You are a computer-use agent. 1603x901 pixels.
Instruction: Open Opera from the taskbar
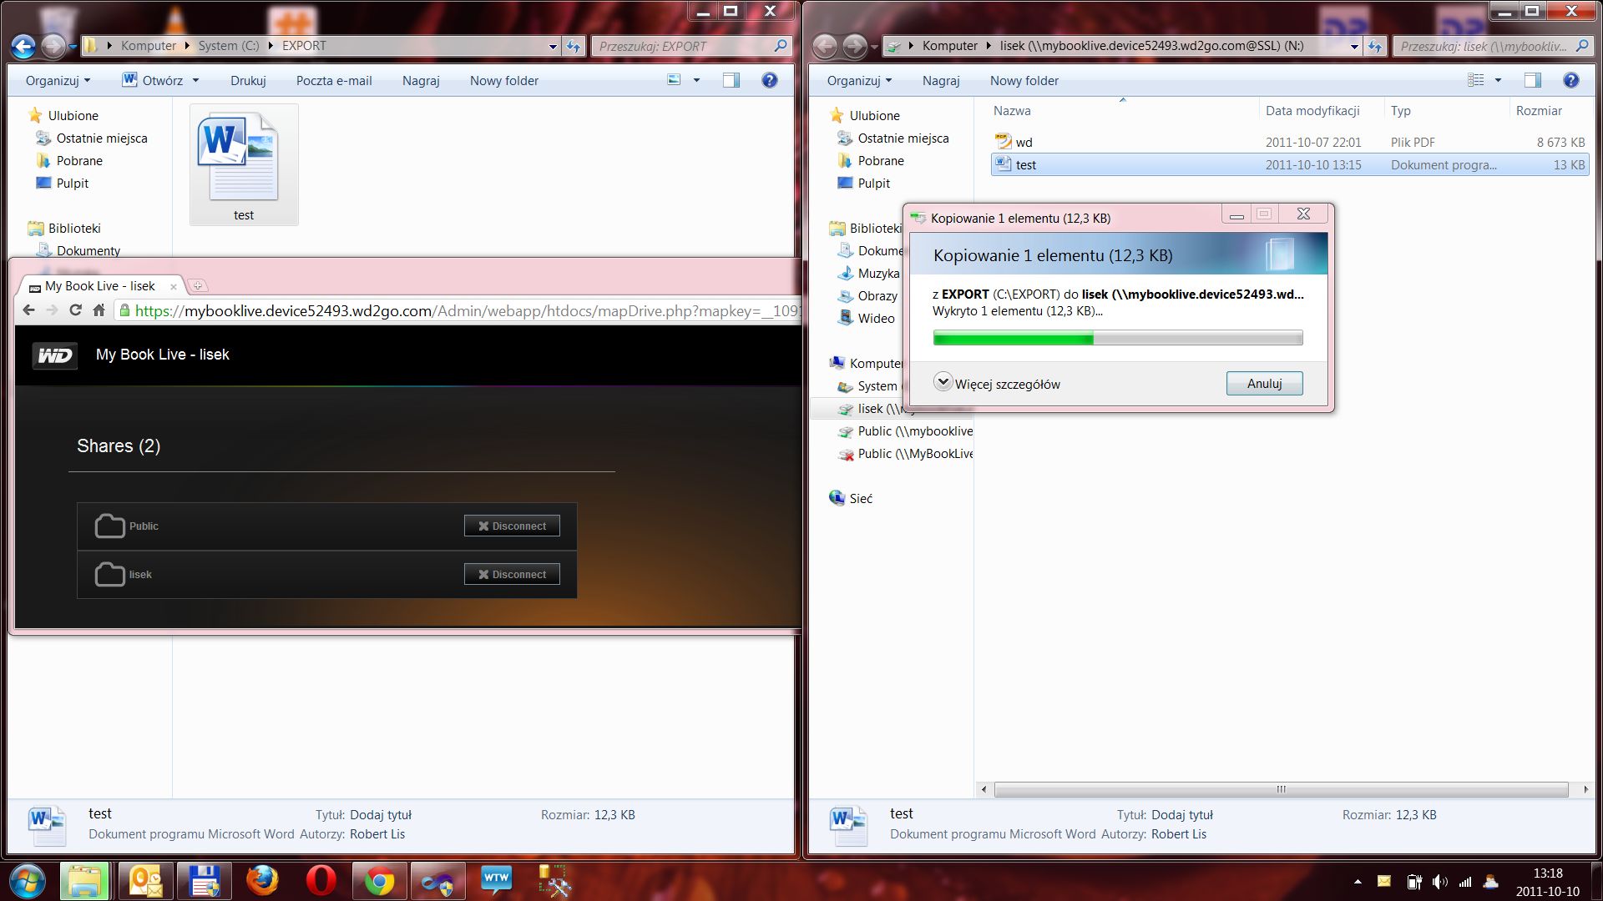coord(321,881)
